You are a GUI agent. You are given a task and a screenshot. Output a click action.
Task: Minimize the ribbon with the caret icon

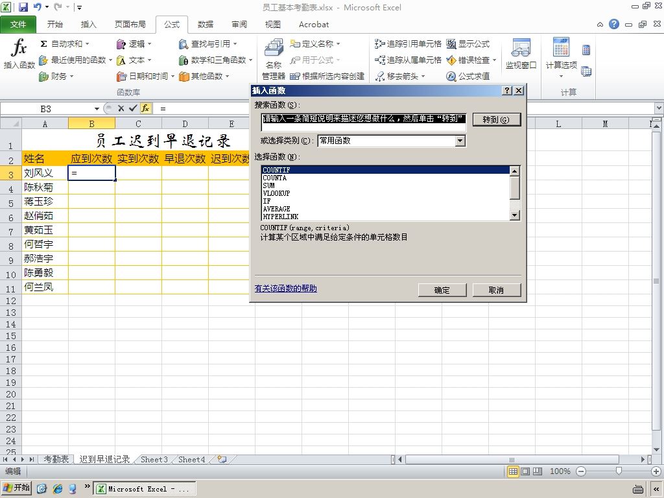[600, 25]
